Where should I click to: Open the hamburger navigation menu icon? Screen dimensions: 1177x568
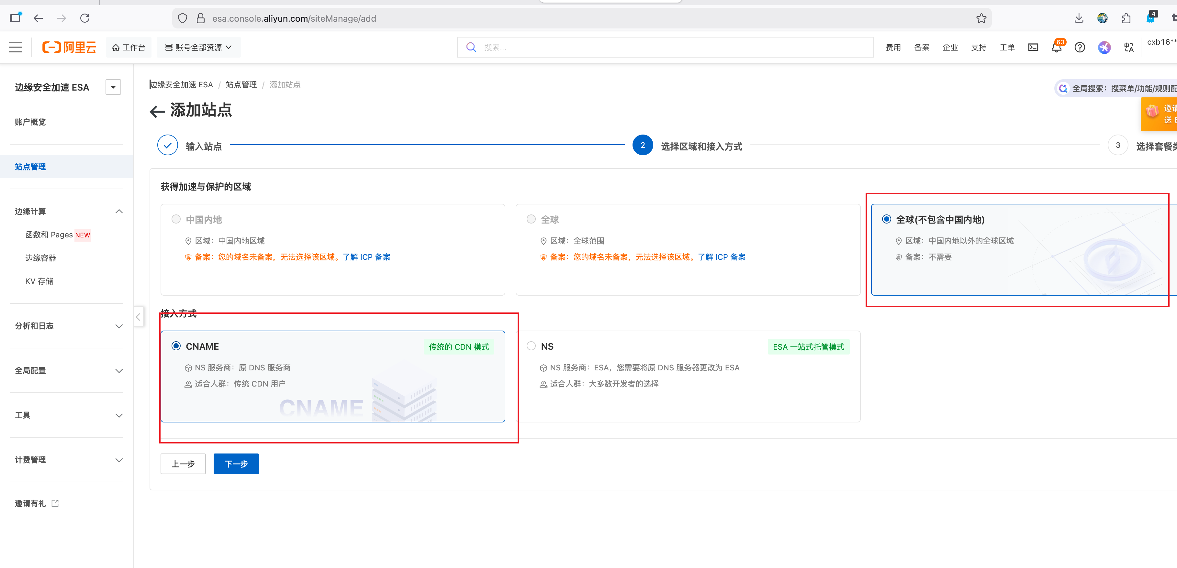[x=15, y=47]
